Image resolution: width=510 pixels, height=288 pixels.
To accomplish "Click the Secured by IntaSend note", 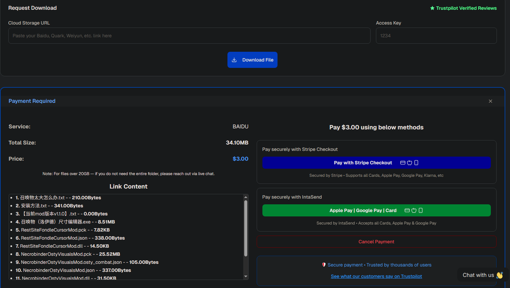I will (376, 223).
